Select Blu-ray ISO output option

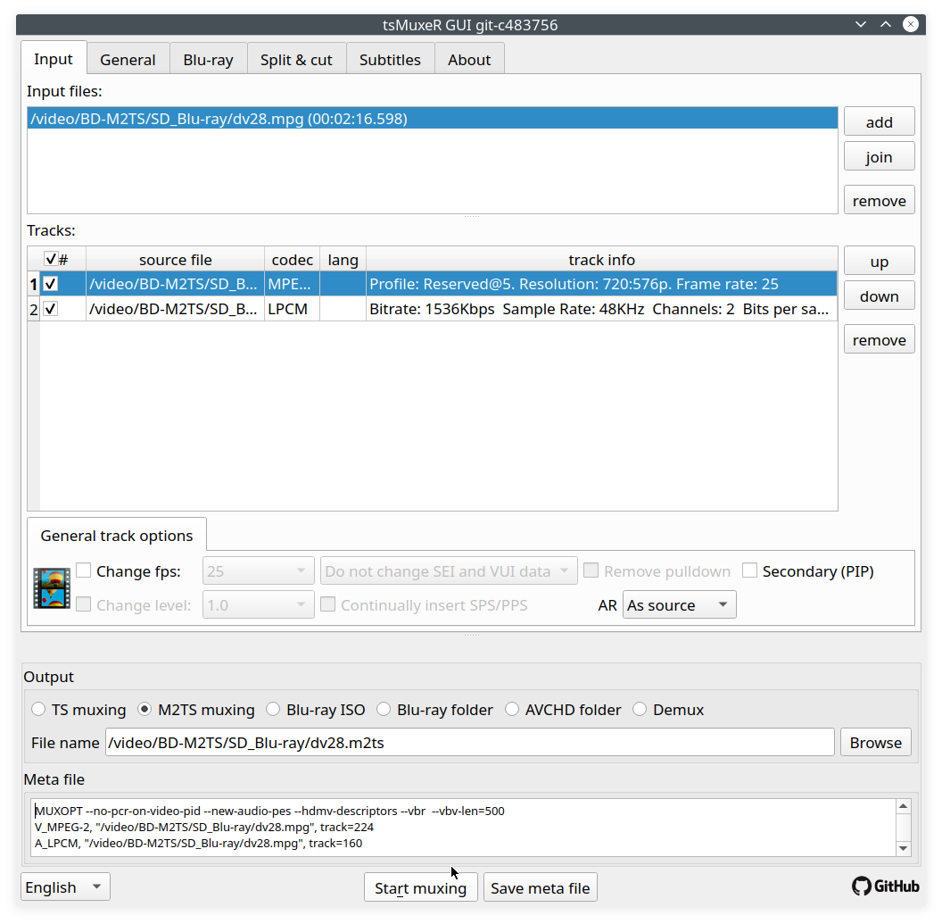coord(273,710)
